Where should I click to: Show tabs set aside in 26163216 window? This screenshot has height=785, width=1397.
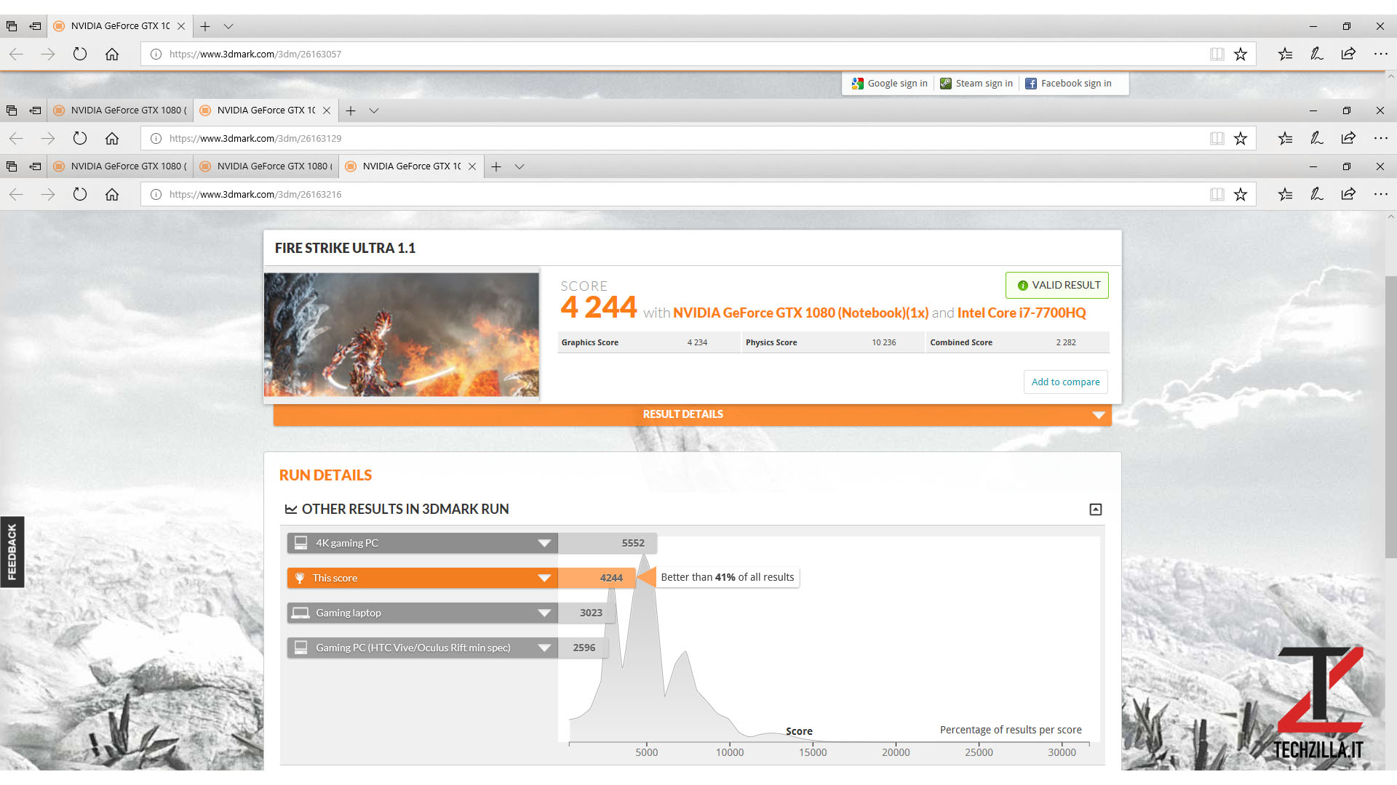click(12, 166)
